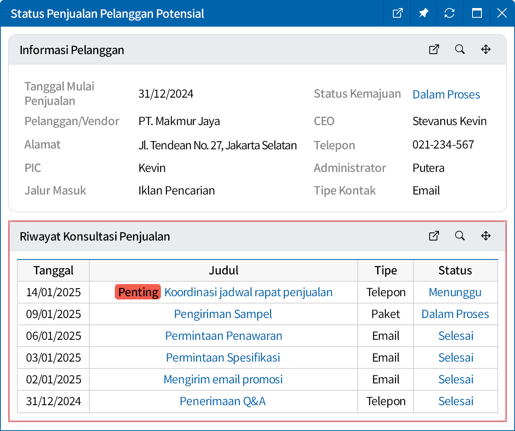Viewport: 515px width, 431px height.
Task: Select the date cell 14/01/2025
Action: pos(53,292)
